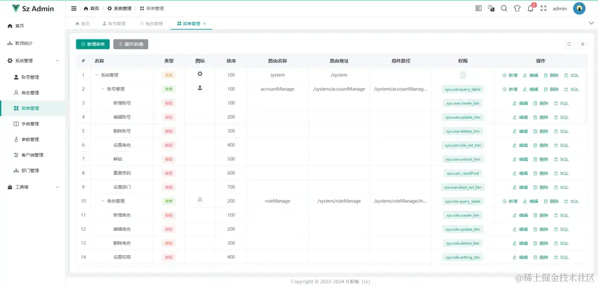Click 首页 in the breadcrumb
The width and height of the screenshot is (598, 286).
coord(91,8)
